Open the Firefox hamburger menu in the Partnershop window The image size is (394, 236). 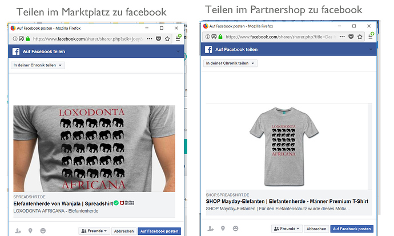[372, 36]
